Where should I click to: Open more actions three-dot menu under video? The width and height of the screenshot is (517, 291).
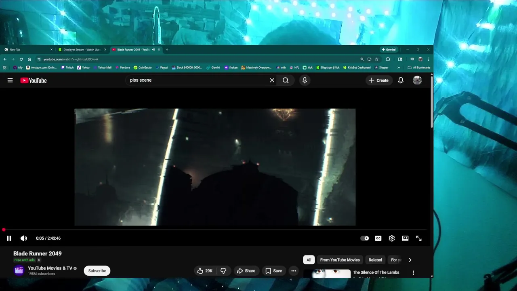tap(294, 271)
